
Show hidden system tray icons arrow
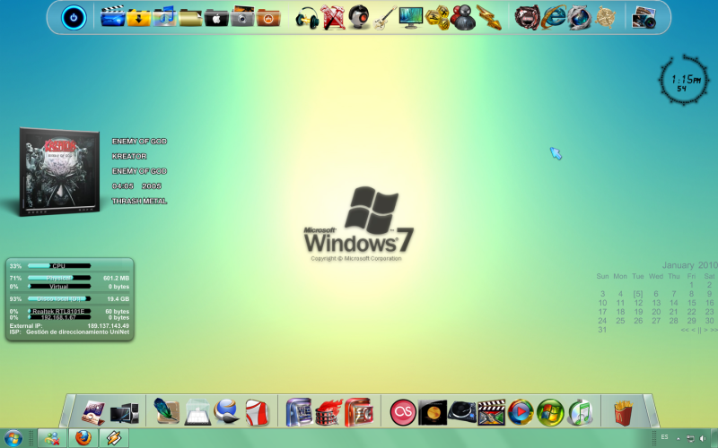click(x=679, y=438)
